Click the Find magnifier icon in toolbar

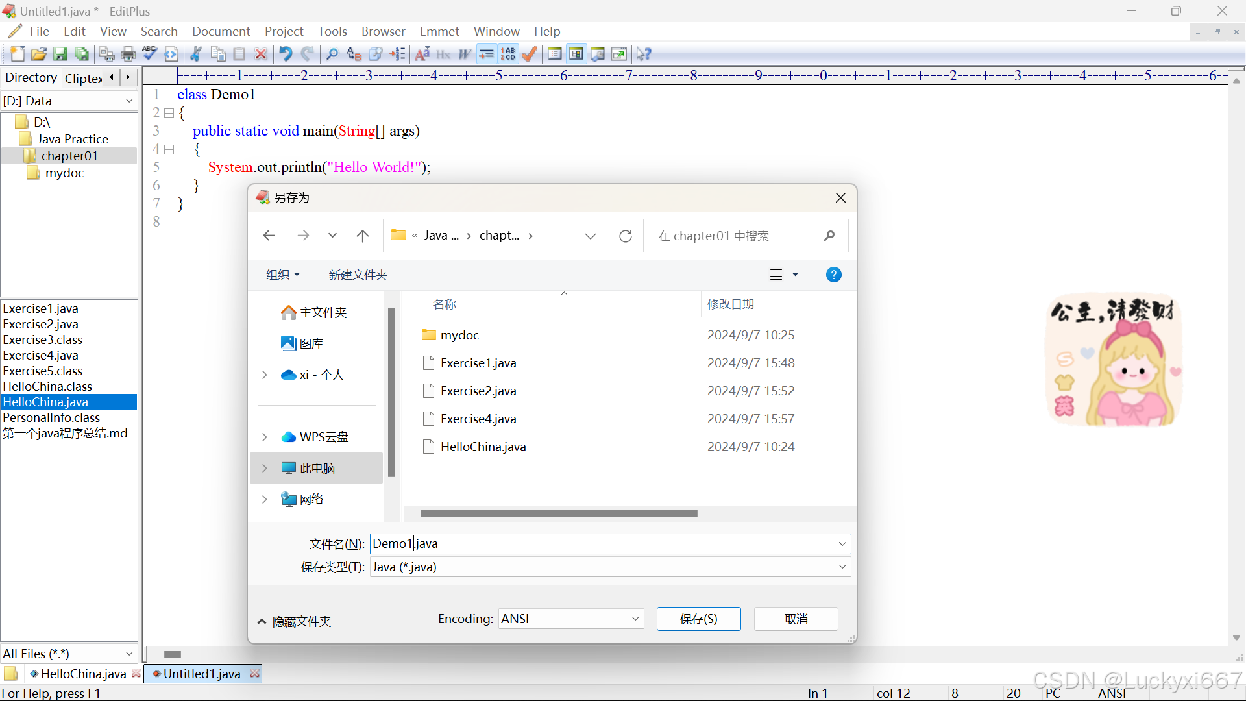(x=332, y=54)
